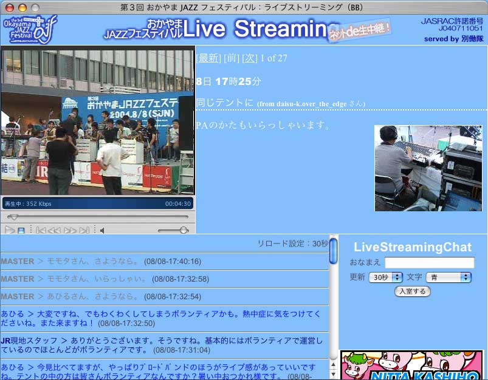Viewport: 488px width, 380px height.
Task: Click the video seek bar handle
Action: click(13, 217)
